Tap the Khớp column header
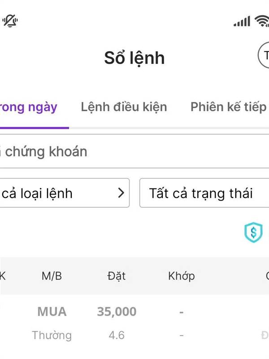Viewport: 269px width, 359px height. click(x=182, y=276)
